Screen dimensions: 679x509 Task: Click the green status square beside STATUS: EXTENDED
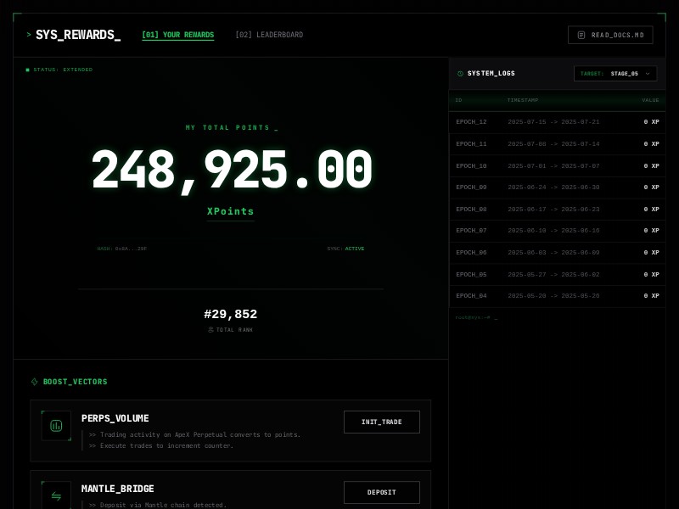pos(28,70)
